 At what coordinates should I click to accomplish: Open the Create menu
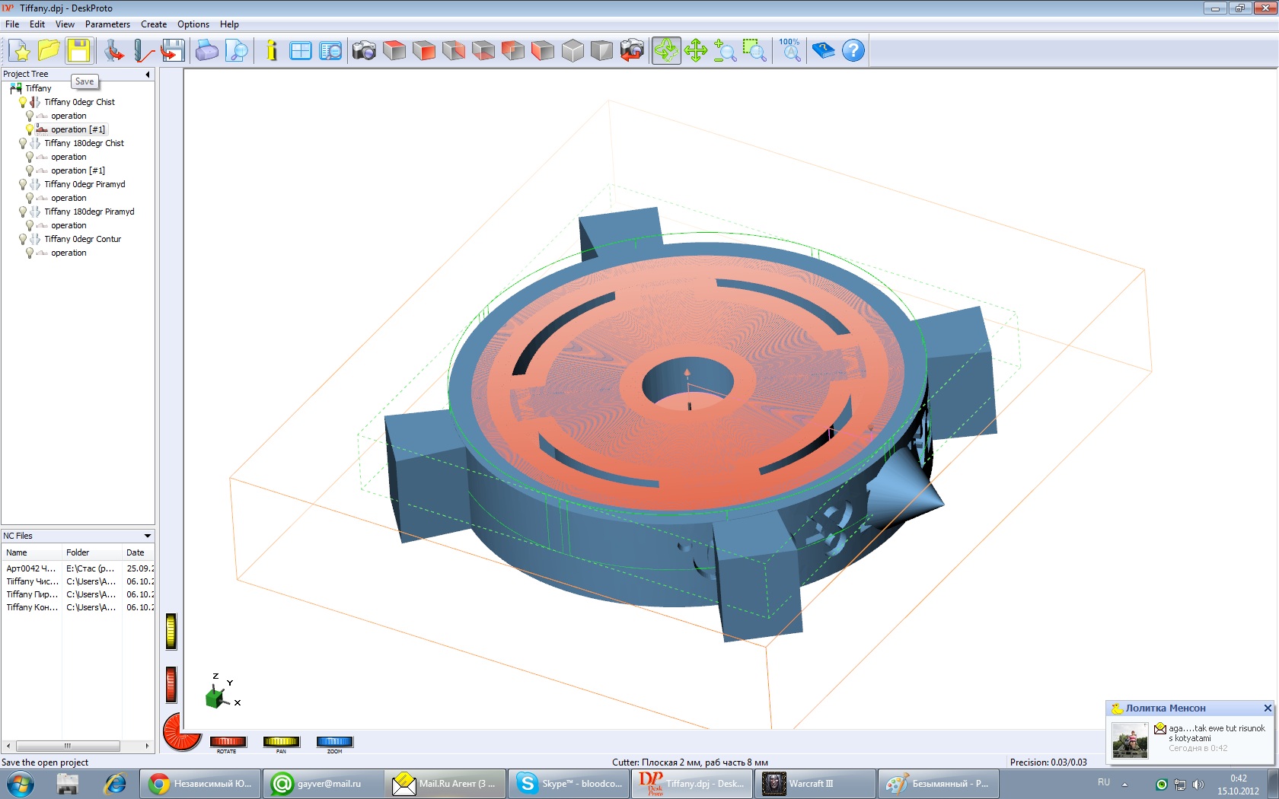coord(153,24)
